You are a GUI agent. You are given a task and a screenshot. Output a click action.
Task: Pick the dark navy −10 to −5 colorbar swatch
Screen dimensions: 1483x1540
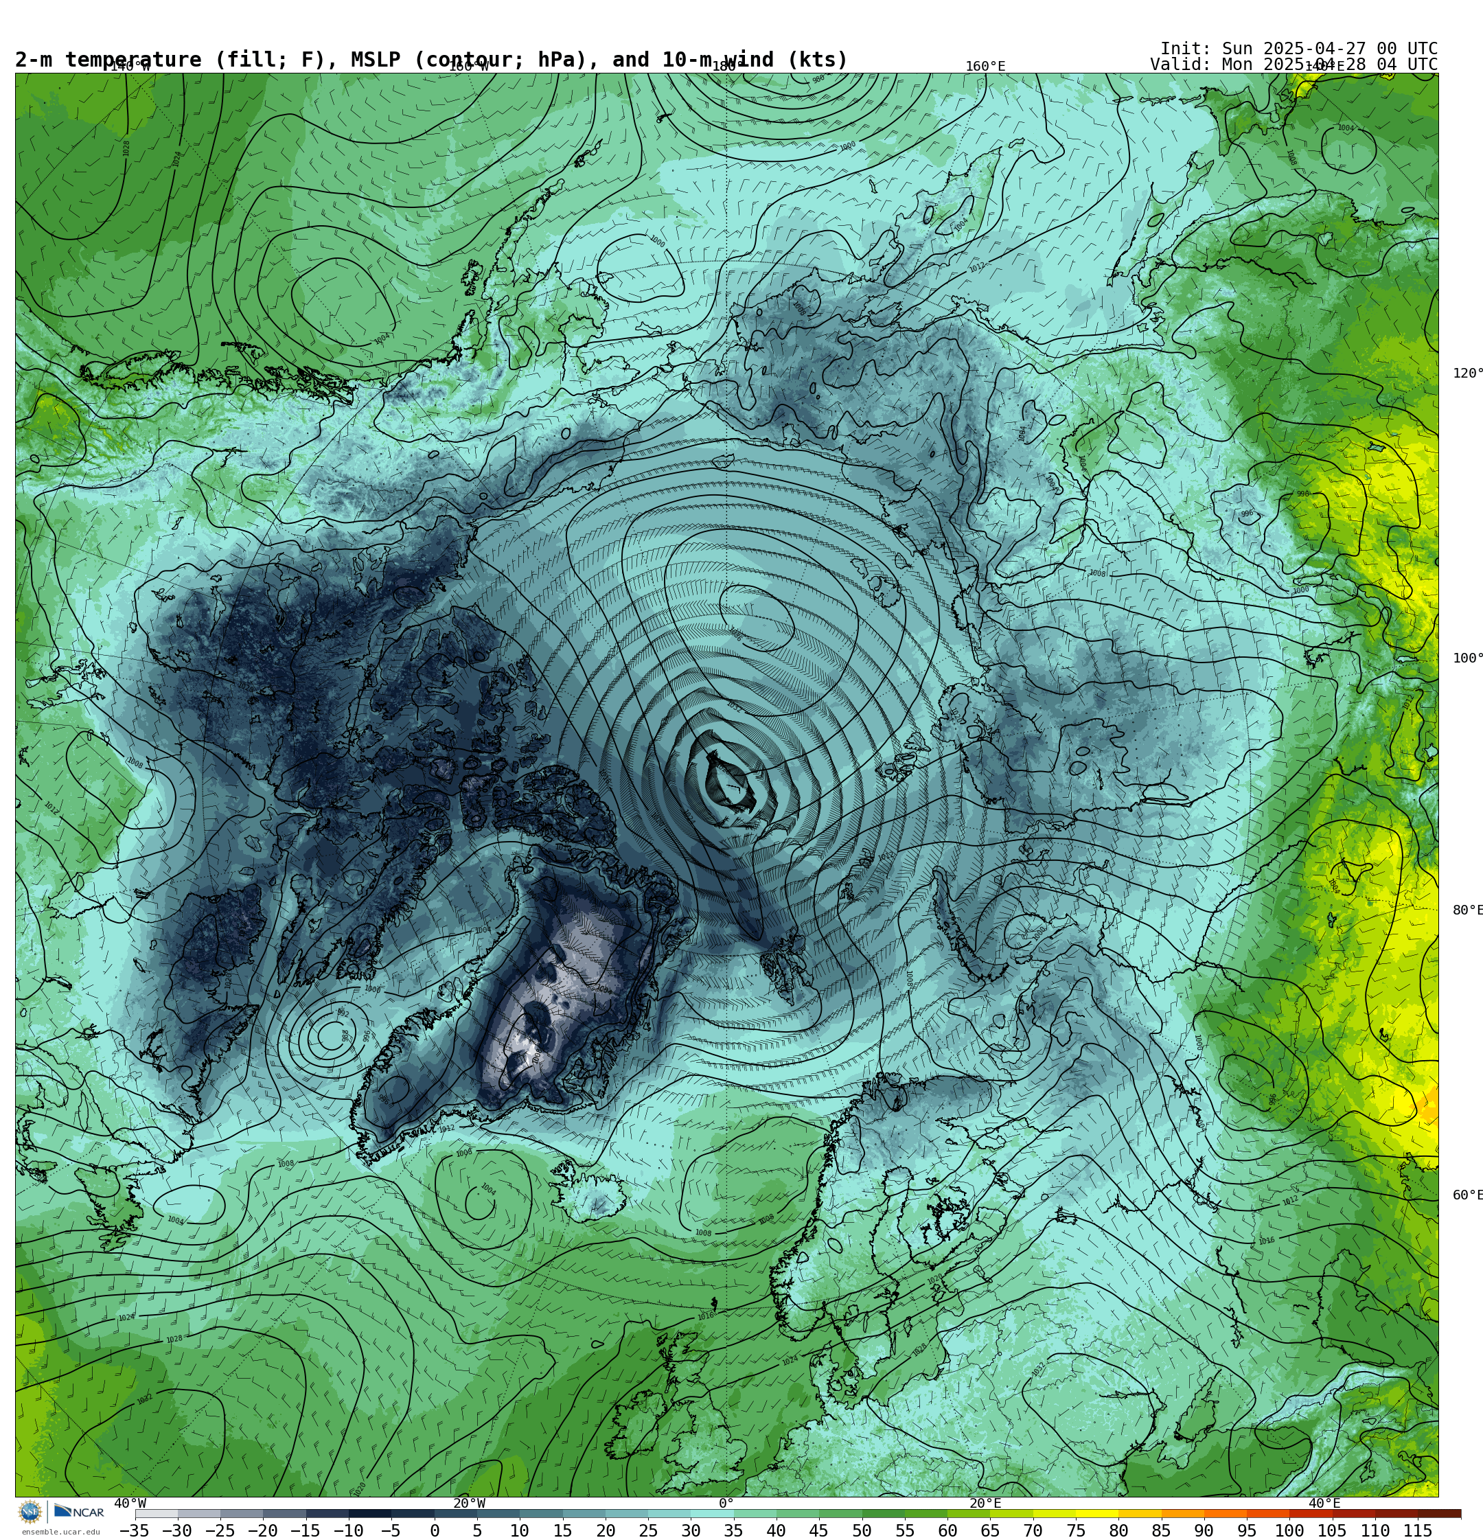[x=370, y=1513]
